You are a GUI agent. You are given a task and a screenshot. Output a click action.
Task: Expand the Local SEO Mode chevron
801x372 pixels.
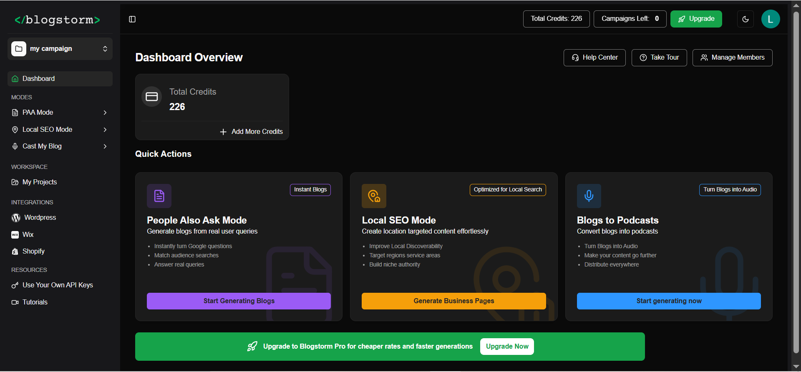pyautogui.click(x=105, y=130)
